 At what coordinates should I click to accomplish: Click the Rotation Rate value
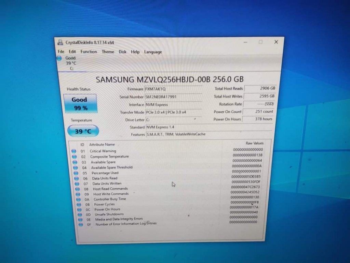point(259,104)
